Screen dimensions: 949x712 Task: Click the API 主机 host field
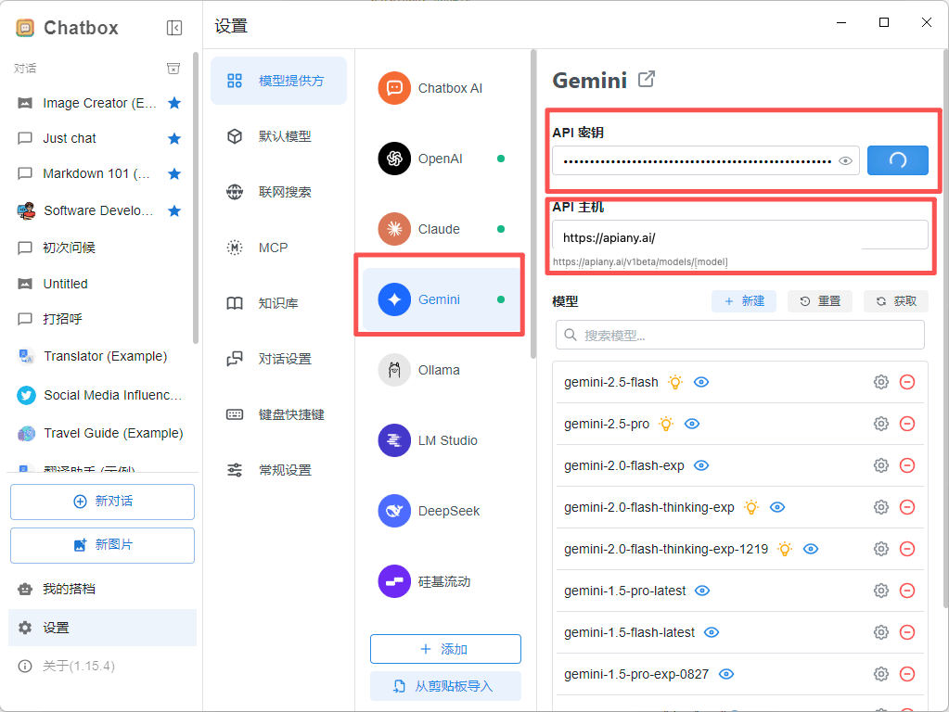(740, 235)
